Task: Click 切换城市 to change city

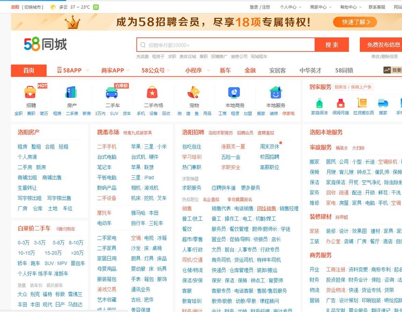Action: pos(33,7)
